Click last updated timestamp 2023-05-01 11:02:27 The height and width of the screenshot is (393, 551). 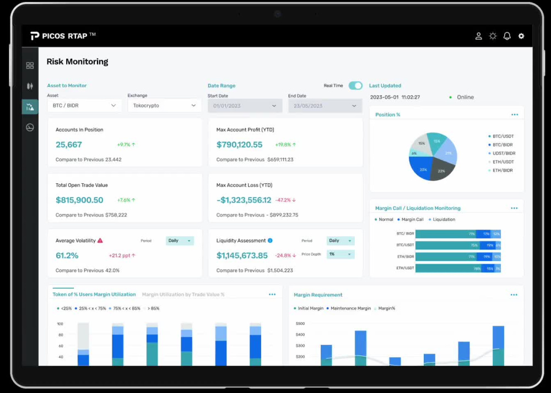click(x=395, y=97)
